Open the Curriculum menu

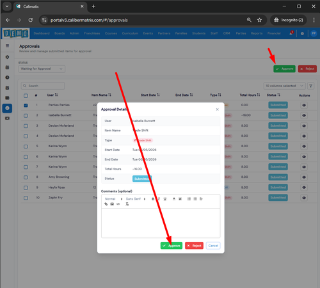130,33
